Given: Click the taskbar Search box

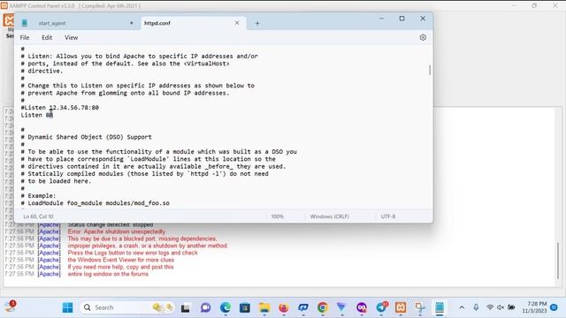Looking at the screenshot, I should point(128,307).
